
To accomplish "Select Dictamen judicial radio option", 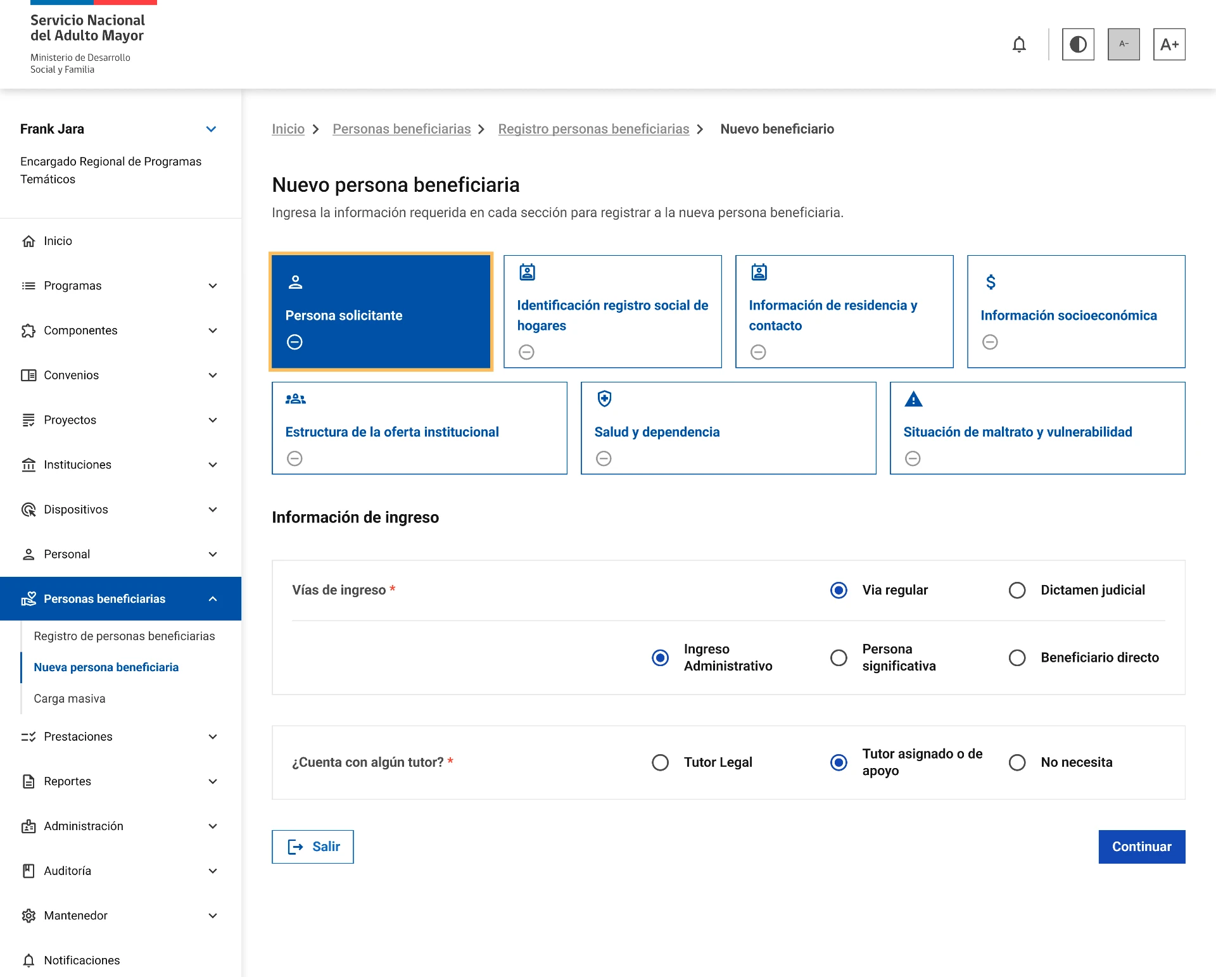I will pyautogui.click(x=1017, y=590).
